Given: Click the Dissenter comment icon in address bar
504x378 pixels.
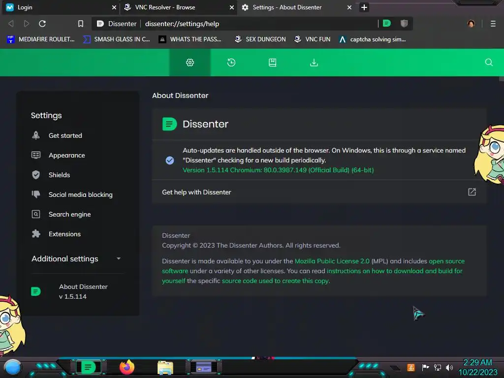Looking at the screenshot, I should pos(387,24).
